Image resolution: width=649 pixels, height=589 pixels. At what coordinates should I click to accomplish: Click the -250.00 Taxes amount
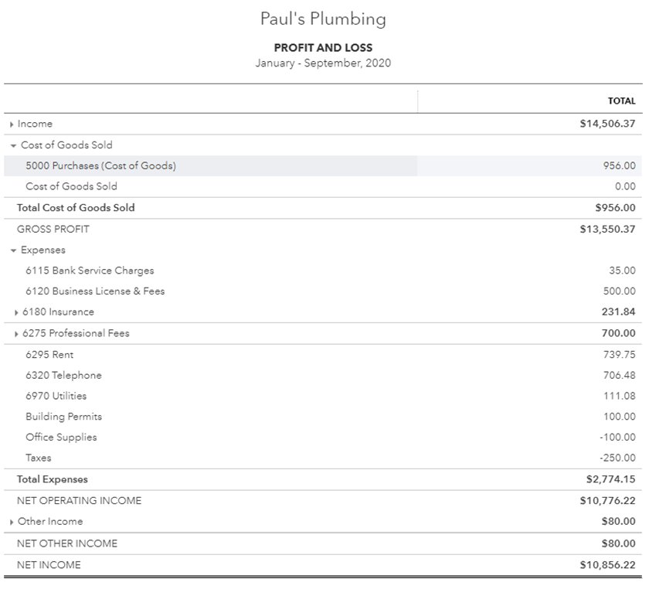(618, 458)
